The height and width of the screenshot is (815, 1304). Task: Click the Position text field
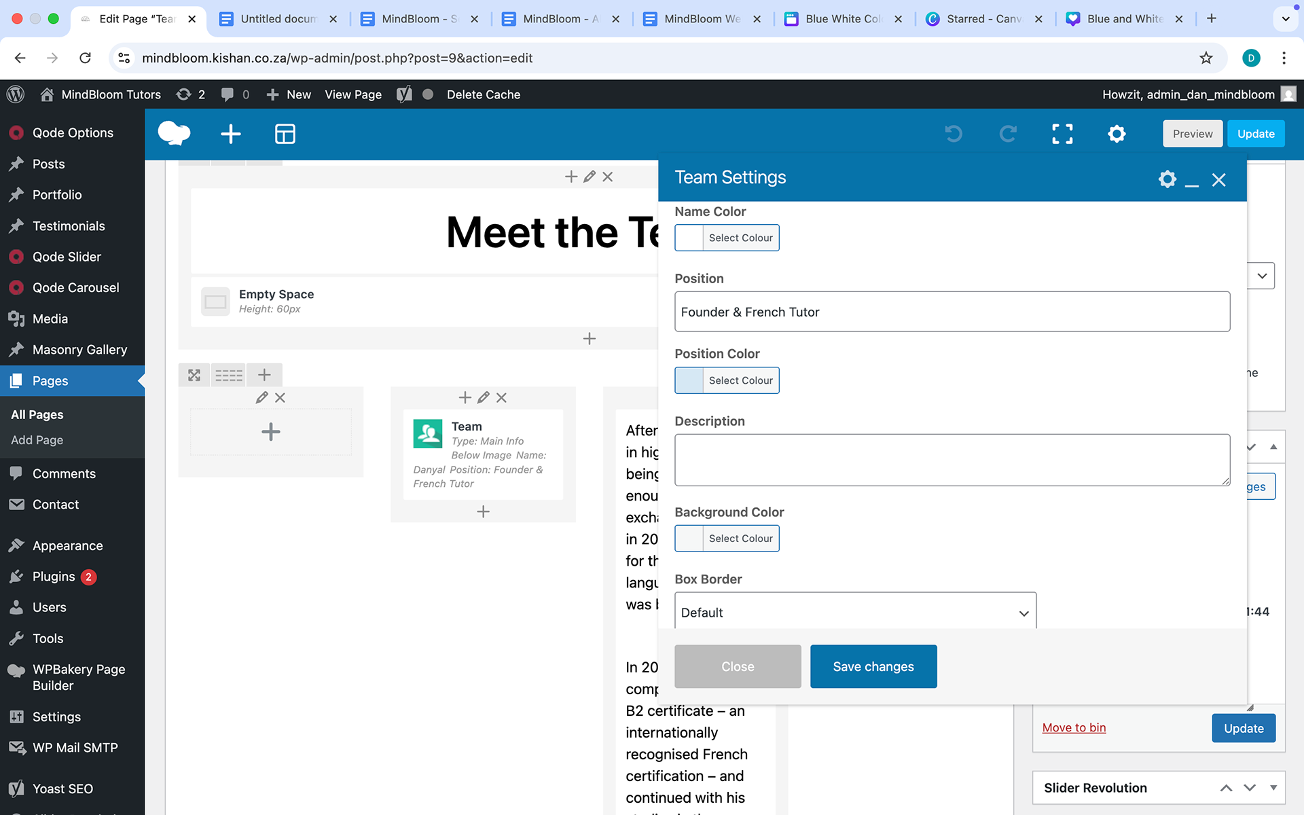[952, 312]
